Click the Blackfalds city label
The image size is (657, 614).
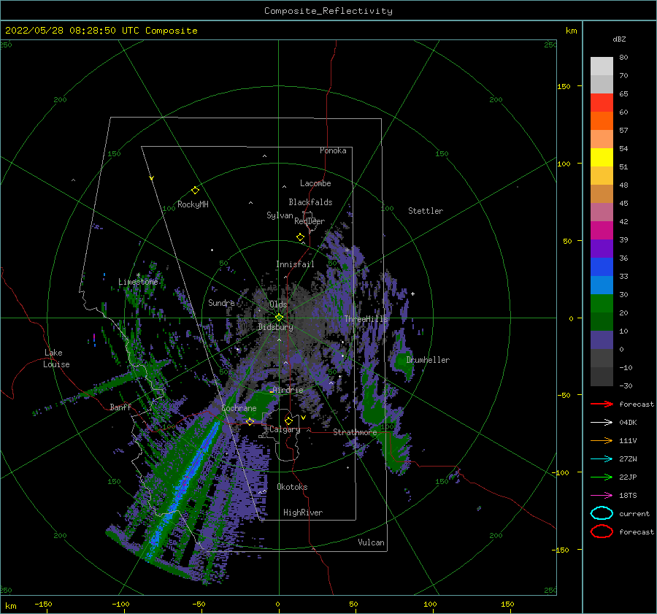(x=310, y=202)
